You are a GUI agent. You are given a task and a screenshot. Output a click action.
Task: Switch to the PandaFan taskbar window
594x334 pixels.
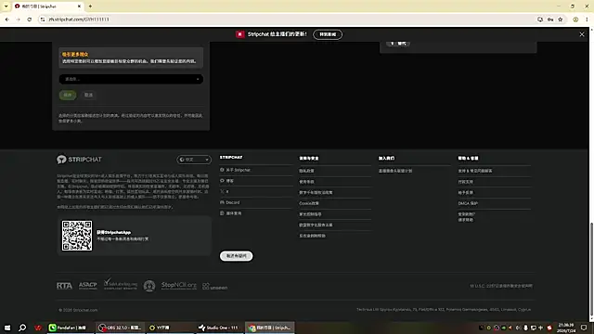71,328
